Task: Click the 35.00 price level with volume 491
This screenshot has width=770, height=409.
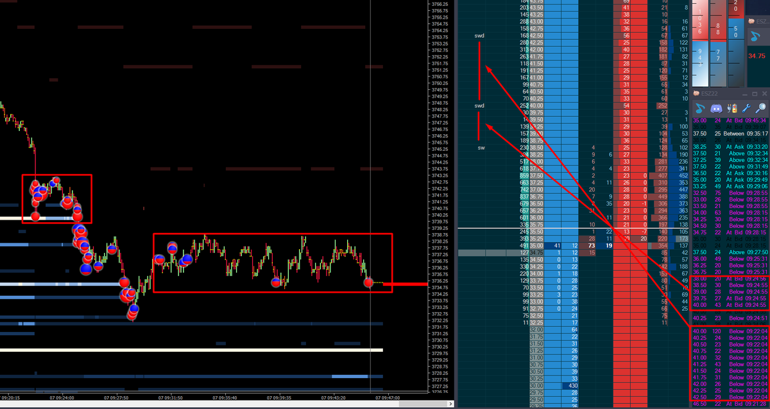Action: click(536, 245)
